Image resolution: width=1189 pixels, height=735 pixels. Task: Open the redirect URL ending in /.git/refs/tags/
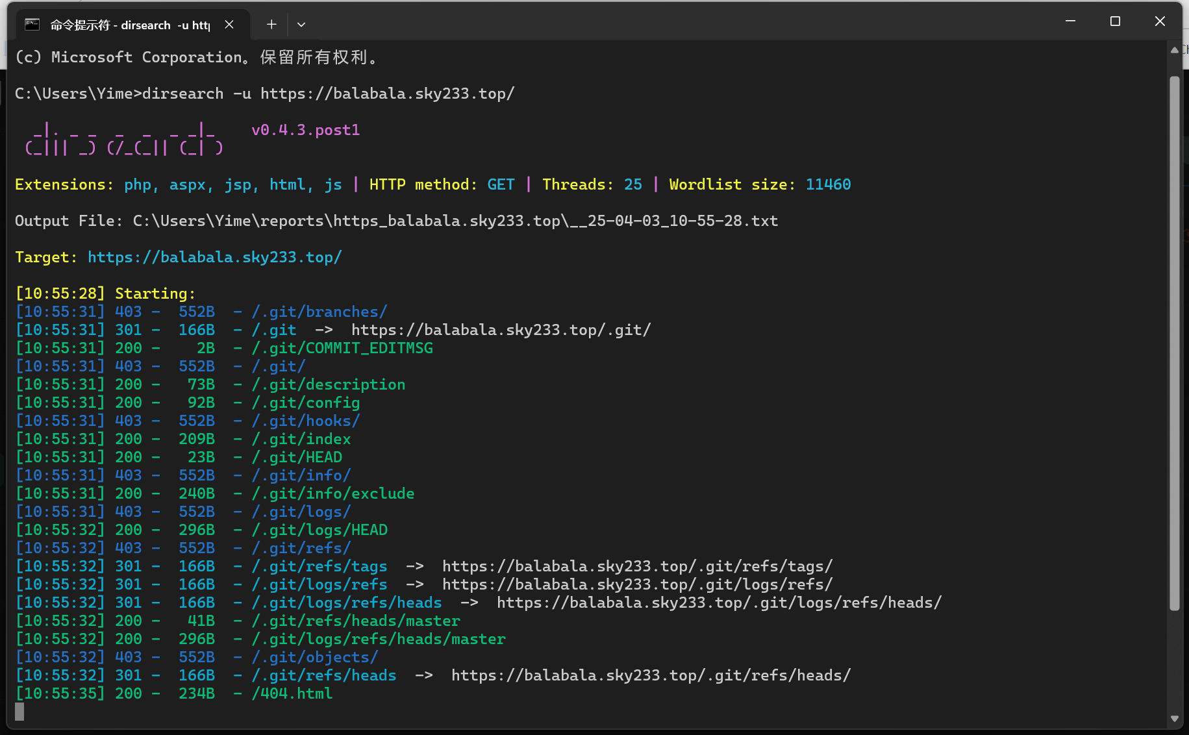pos(637,566)
